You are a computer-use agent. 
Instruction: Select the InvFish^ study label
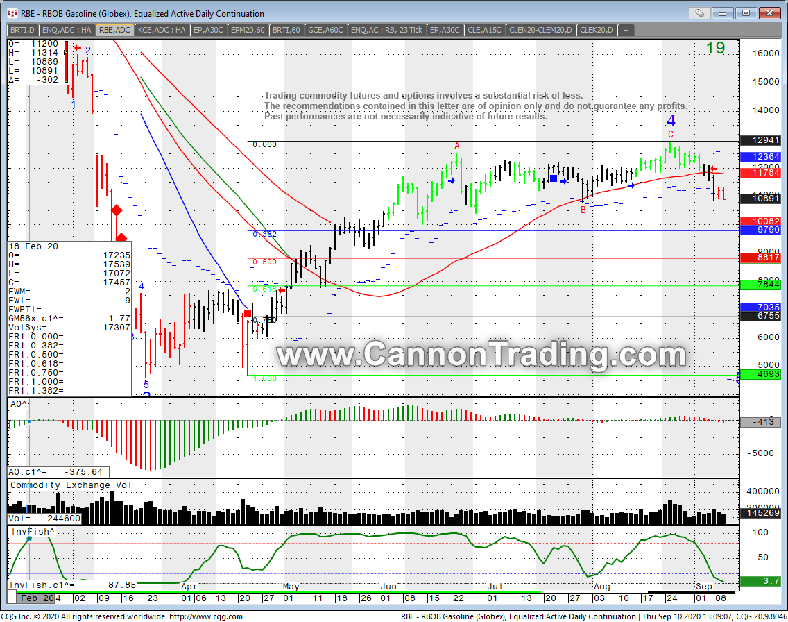[33, 532]
